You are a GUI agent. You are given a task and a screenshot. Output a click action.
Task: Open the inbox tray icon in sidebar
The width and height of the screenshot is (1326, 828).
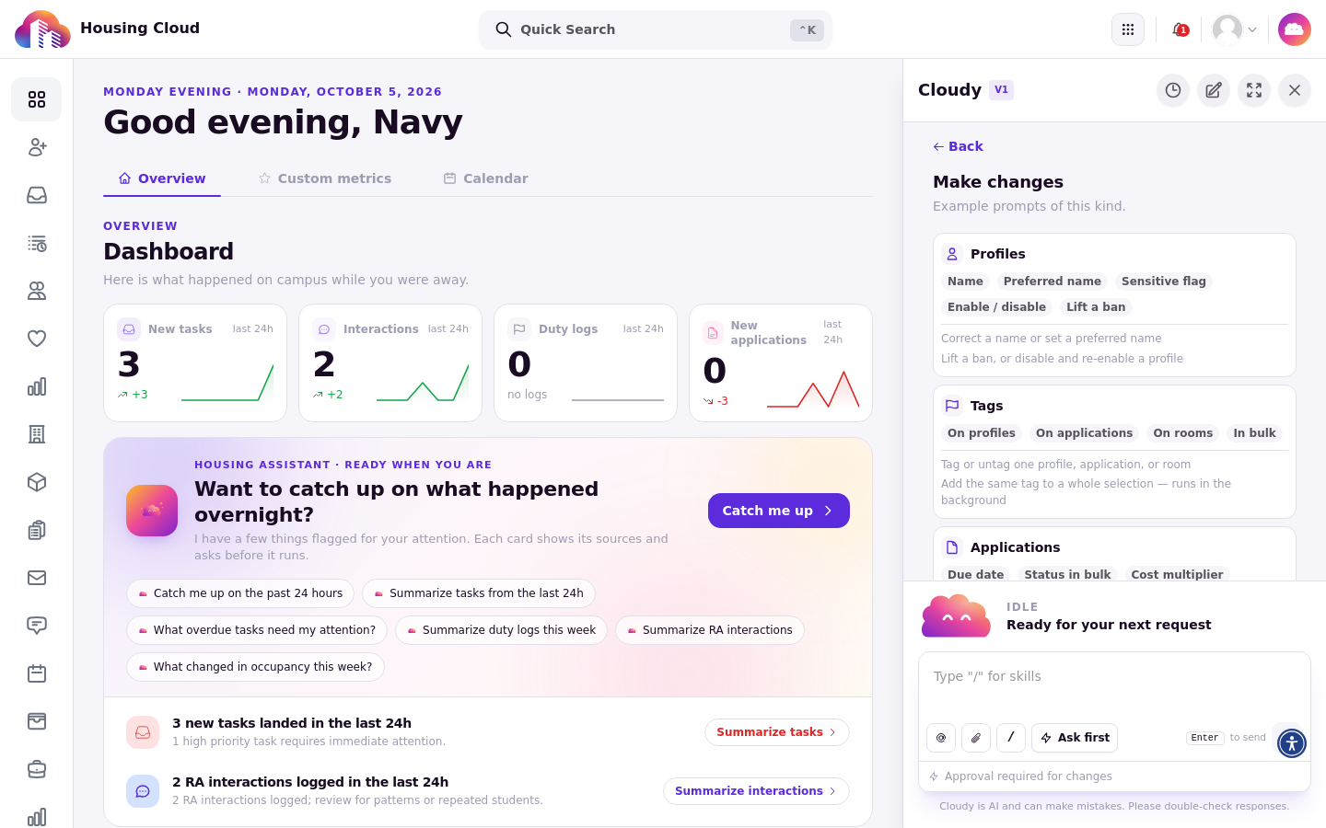click(37, 195)
